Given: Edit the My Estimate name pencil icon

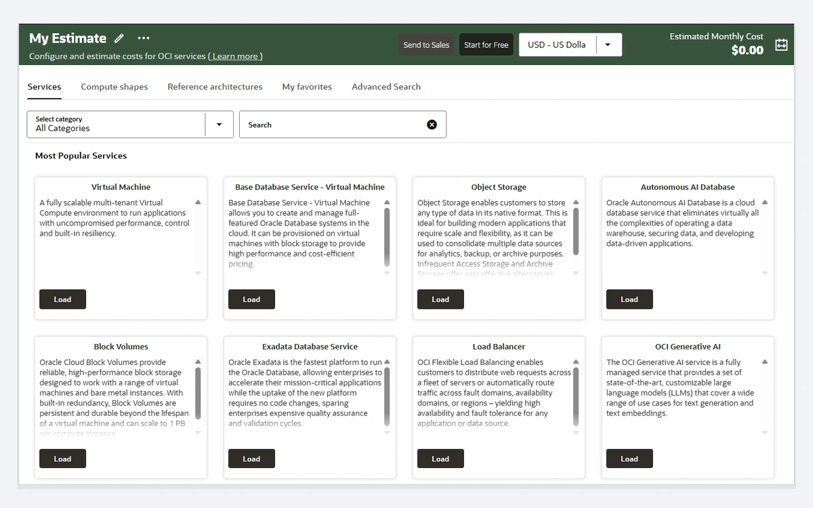Looking at the screenshot, I should (119, 39).
